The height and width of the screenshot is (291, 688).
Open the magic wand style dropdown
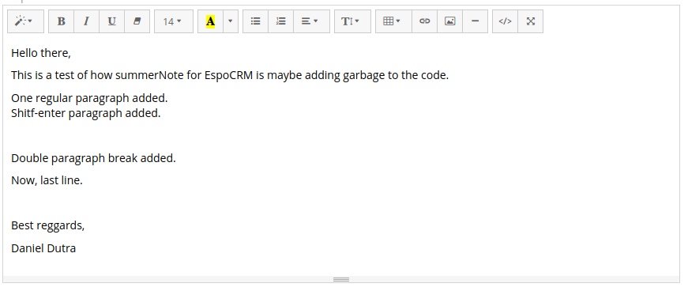pyautogui.click(x=25, y=21)
